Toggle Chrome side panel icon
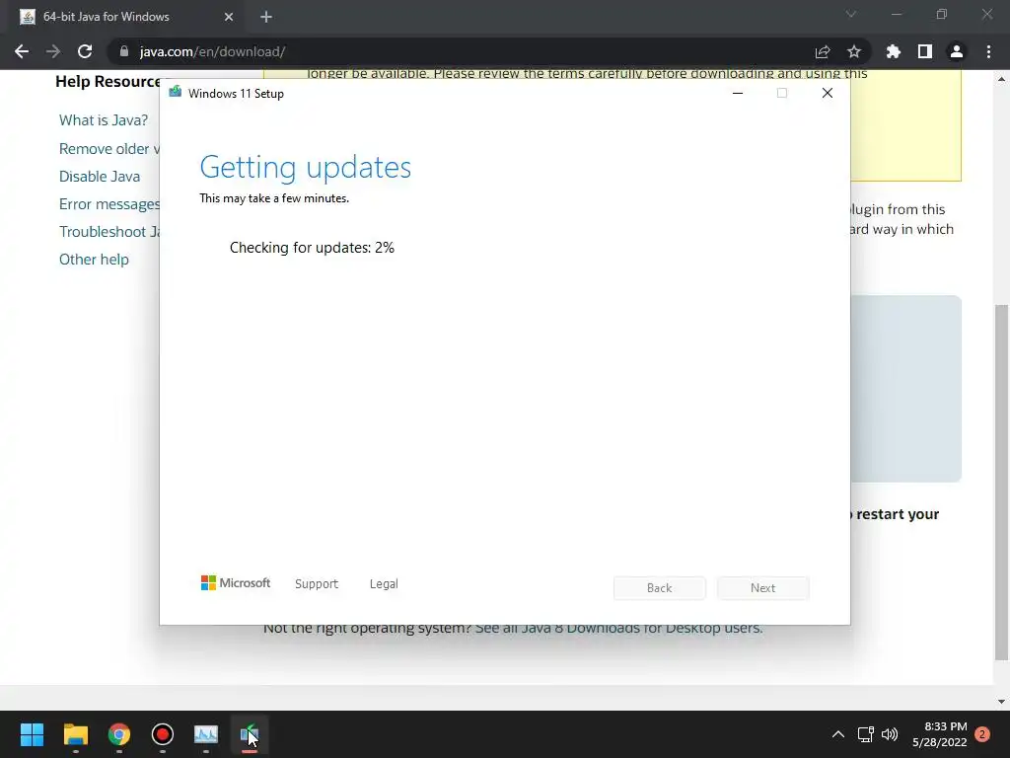The width and height of the screenshot is (1010, 758). (925, 51)
